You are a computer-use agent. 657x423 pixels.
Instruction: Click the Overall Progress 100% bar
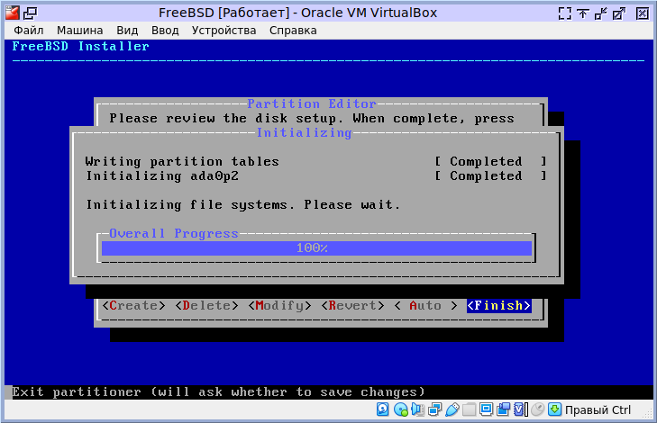316,248
